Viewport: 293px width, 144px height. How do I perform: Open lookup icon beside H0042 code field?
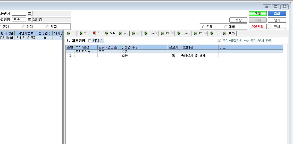29,20
